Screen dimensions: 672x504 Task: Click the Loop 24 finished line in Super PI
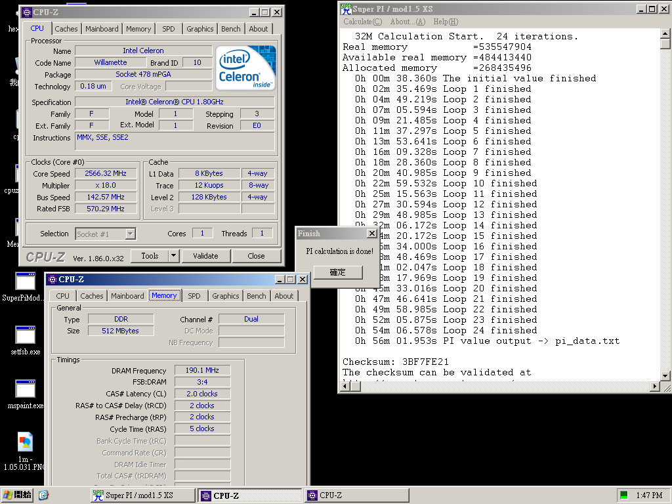446,331
